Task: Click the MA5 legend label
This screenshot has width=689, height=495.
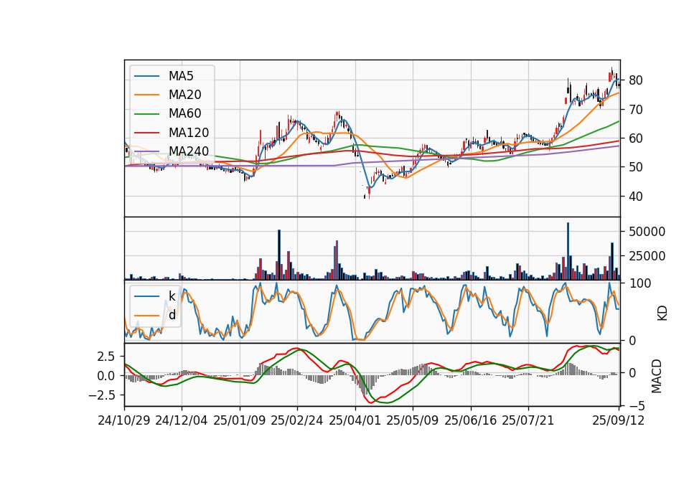Action: coord(181,76)
